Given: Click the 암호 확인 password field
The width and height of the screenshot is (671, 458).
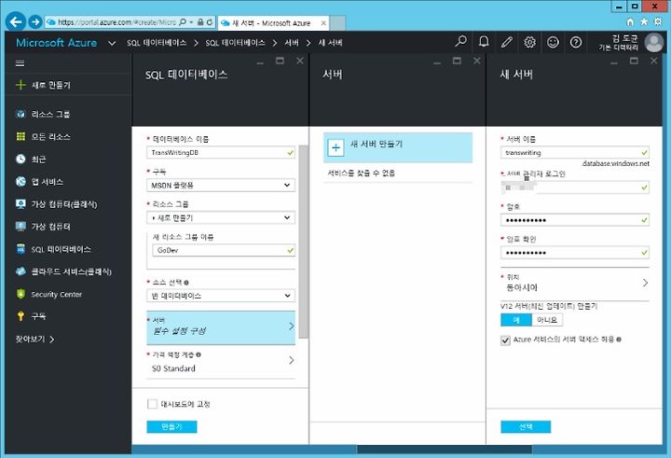Looking at the screenshot, I should [x=575, y=253].
